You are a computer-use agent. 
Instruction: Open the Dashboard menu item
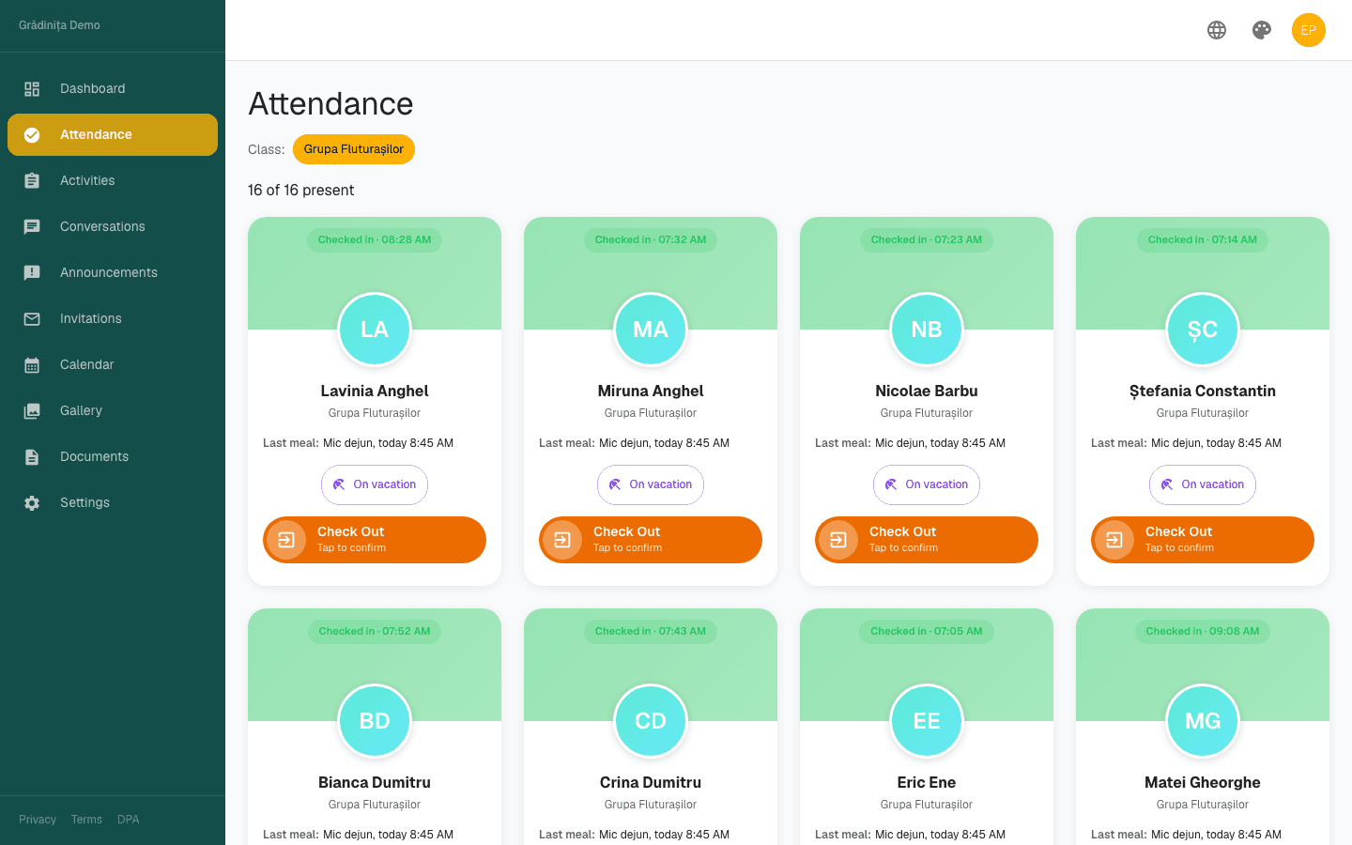pyautogui.click(x=113, y=89)
